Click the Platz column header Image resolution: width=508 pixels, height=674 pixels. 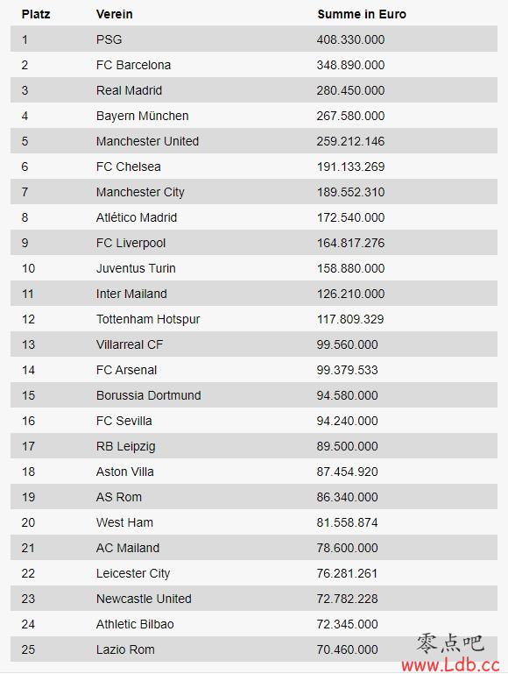pyautogui.click(x=36, y=14)
